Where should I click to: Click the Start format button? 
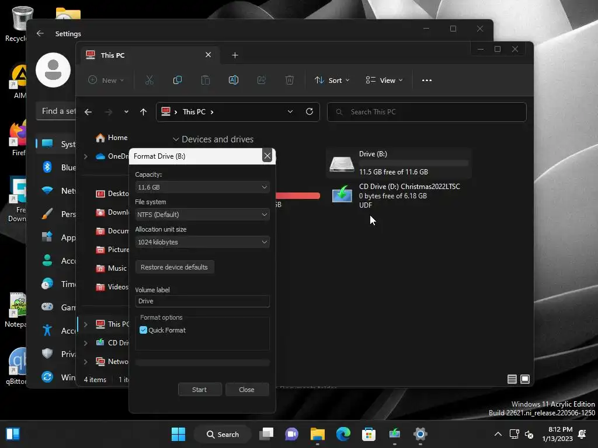200,389
